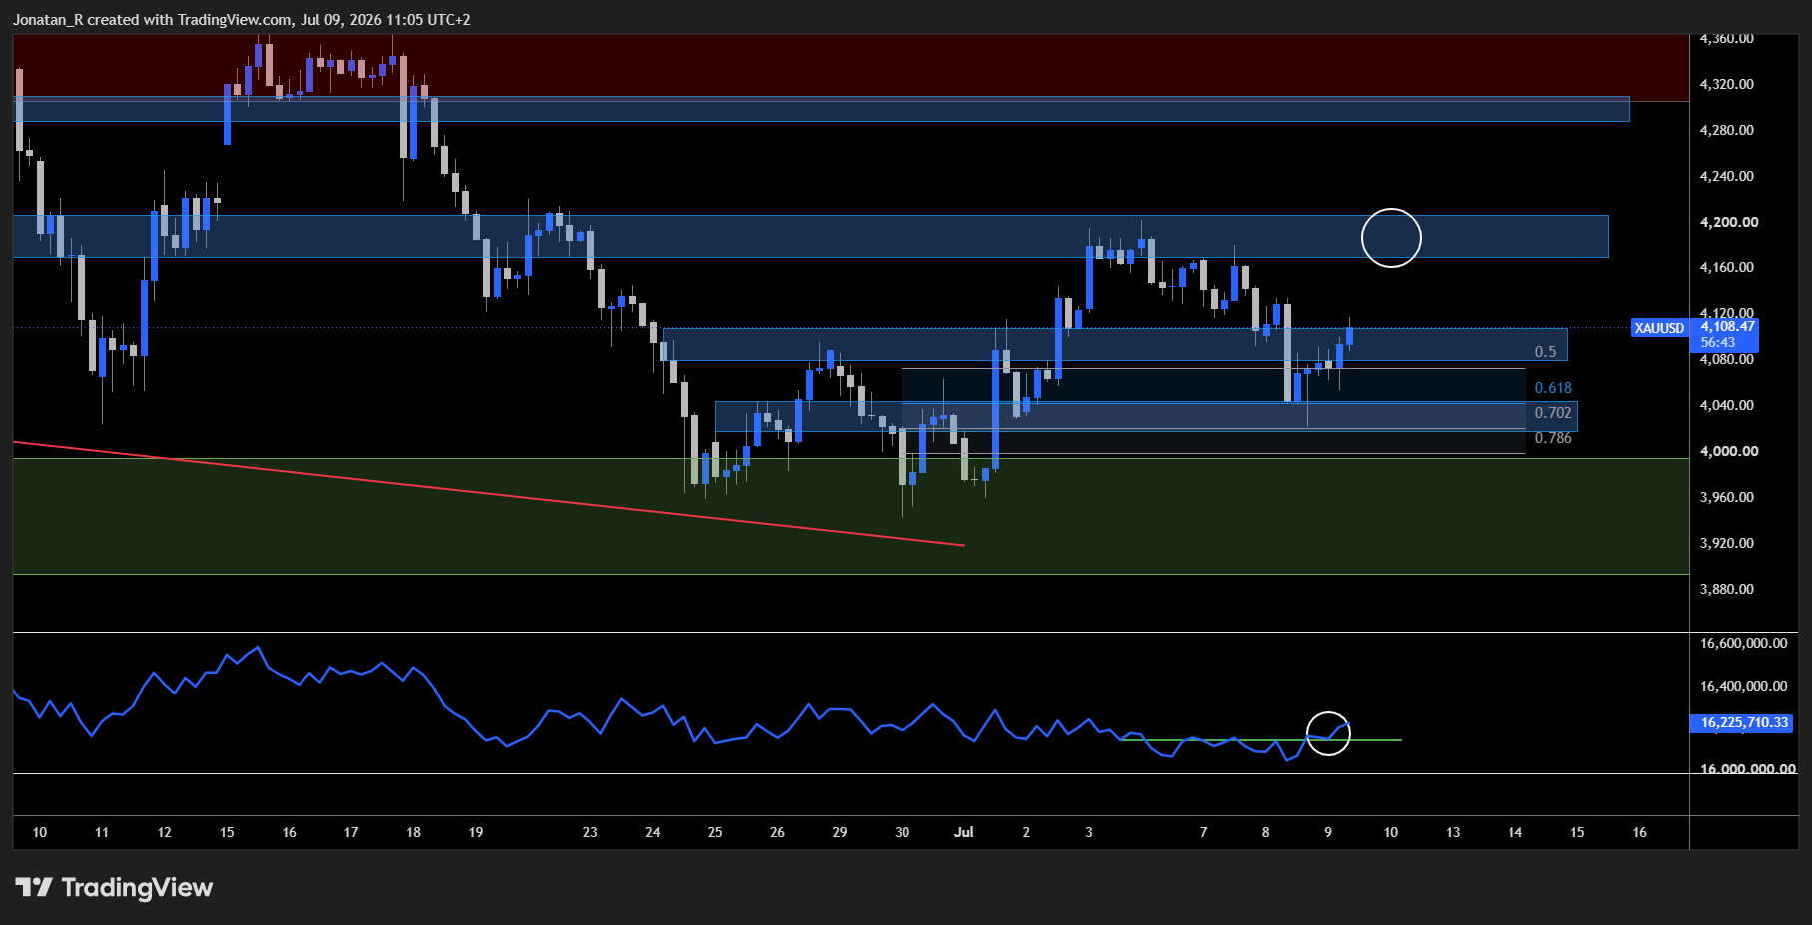
Task: Click date label 14 on the time axis
Action: coord(1515,832)
